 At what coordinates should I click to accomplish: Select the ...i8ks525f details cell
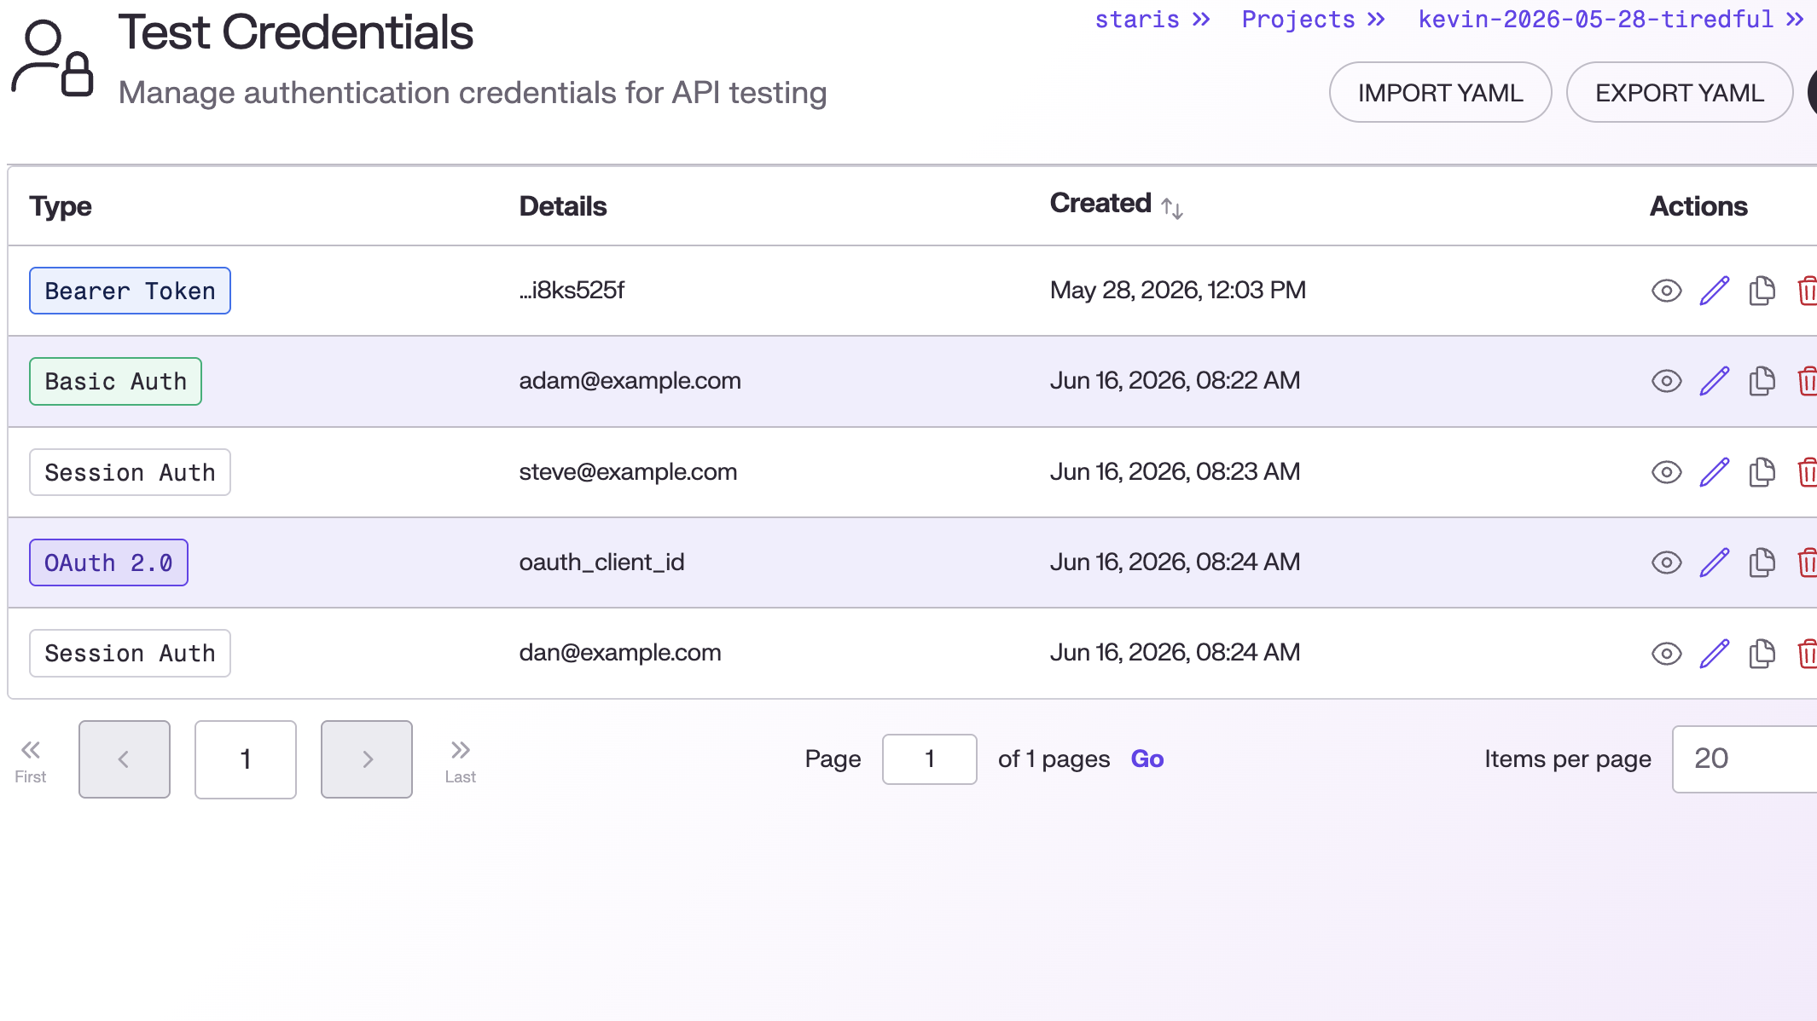click(572, 291)
